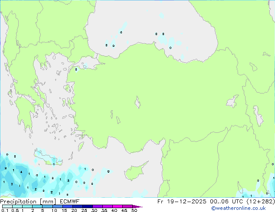The width and height of the screenshot is (275, 212).
Task: Click the 'Precipitation' title word
Action: pos(18,202)
